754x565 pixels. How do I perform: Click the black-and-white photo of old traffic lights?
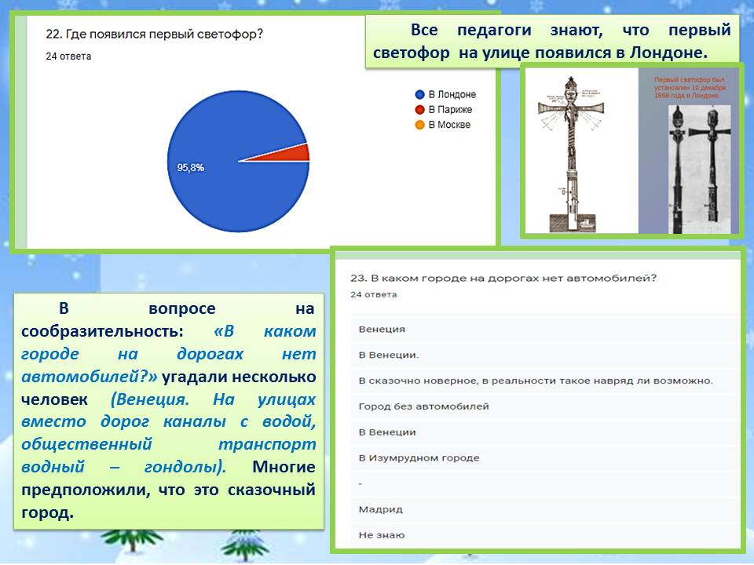[x=700, y=169]
